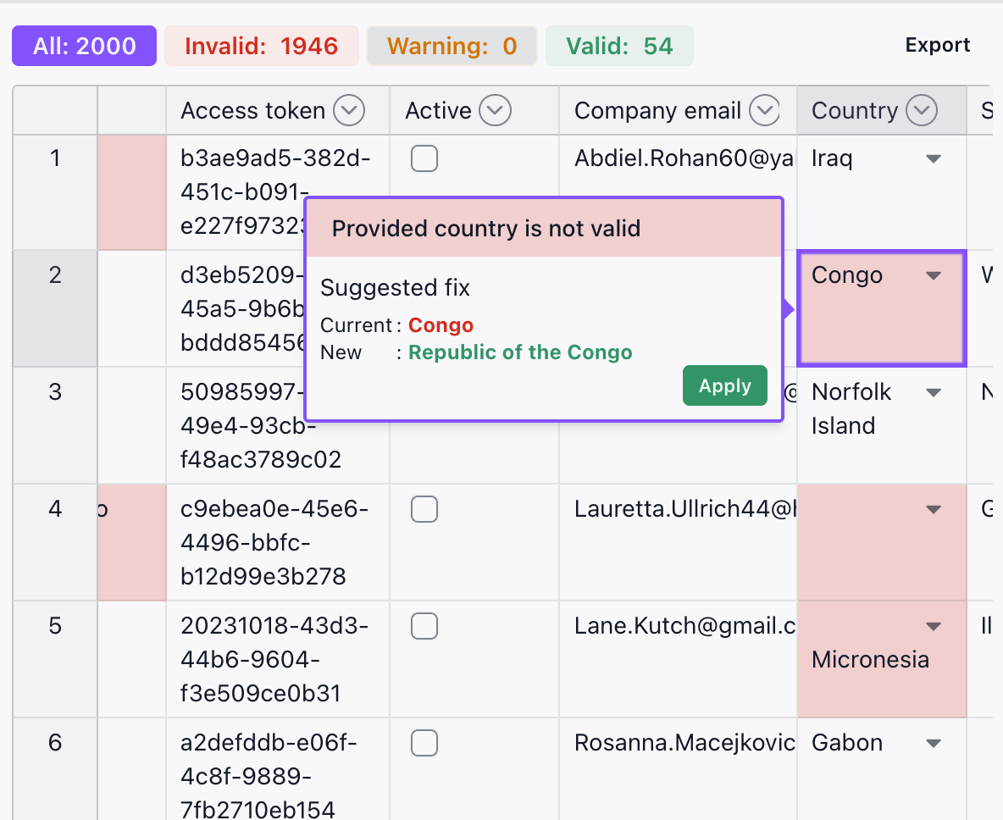Expand the Micronesia country dropdown in row 5

tap(933, 626)
